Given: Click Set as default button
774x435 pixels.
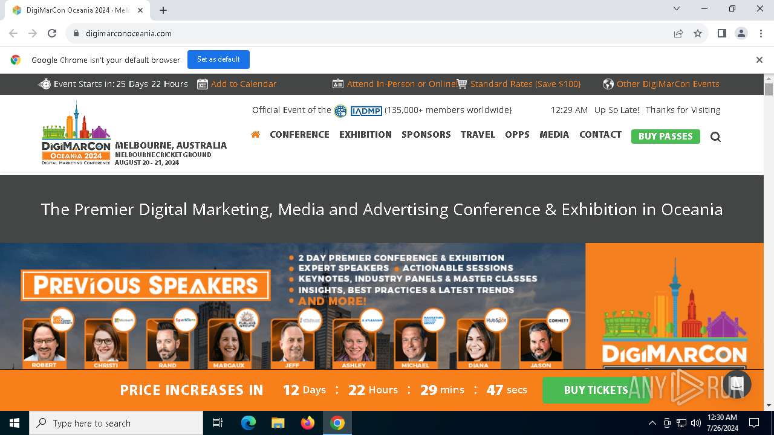Looking at the screenshot, I should tap(218, 59).
